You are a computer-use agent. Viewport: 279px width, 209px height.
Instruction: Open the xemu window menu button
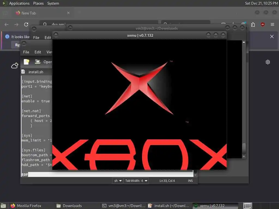tap(56, 35)
